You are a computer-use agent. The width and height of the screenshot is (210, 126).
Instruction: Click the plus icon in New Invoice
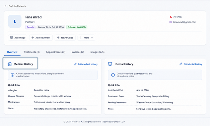click(58, 38)
